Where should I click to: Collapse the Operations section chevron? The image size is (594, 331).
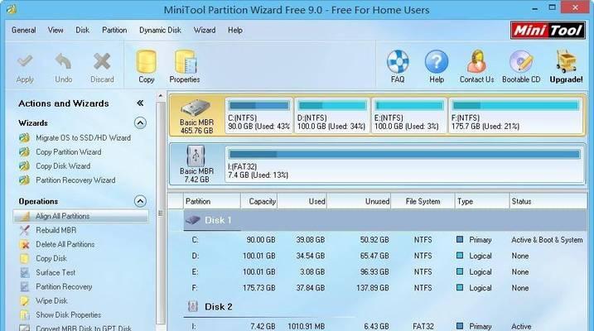click(140, 201)
